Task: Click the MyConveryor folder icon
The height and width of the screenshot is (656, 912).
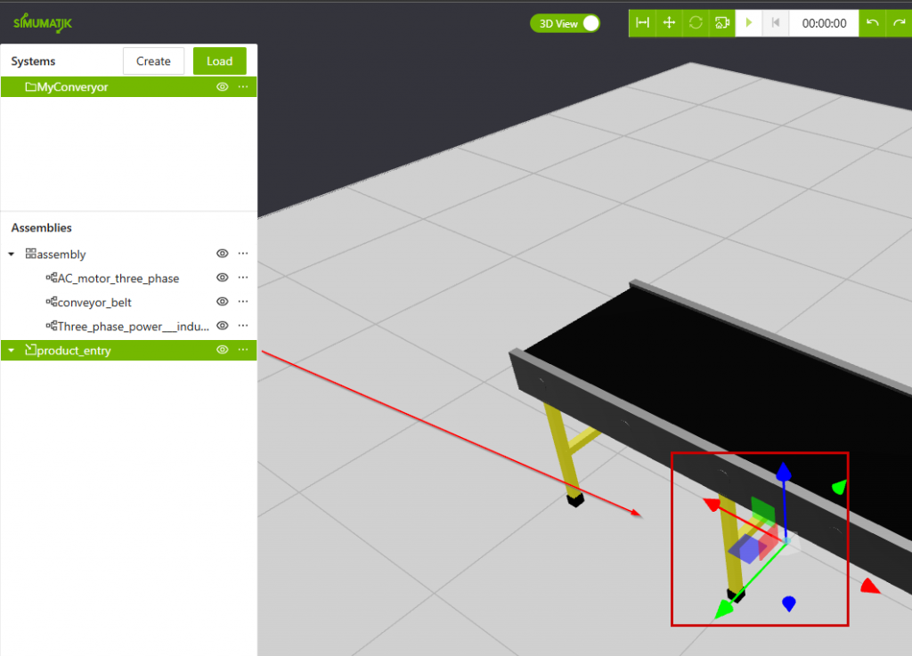Action: (30, 87)
